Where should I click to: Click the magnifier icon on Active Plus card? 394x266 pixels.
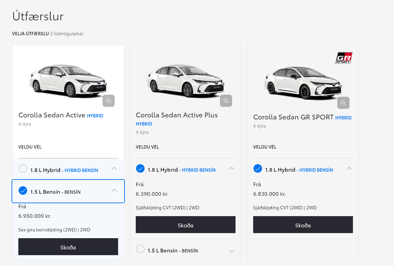coord(226,100)
